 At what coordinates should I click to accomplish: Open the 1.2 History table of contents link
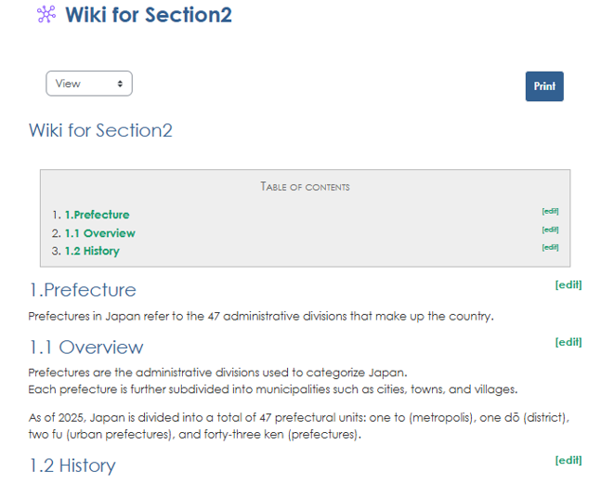pyautogui.click(x=92, y=251)
